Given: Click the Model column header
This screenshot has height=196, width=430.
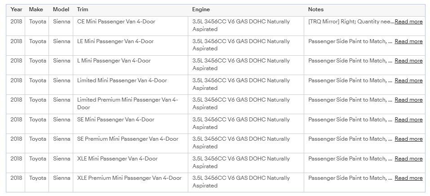Looking at the screenshot, I should coord(61,9).
